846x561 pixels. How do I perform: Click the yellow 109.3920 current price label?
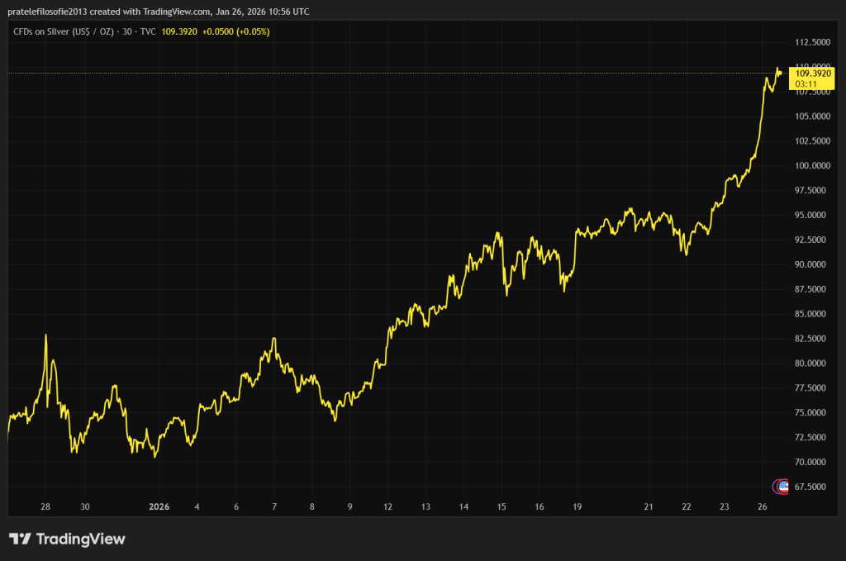click(812, 74)
